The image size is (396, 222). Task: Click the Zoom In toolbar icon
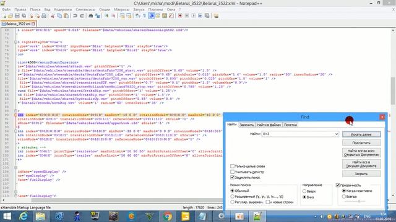(x=106, y=16)
